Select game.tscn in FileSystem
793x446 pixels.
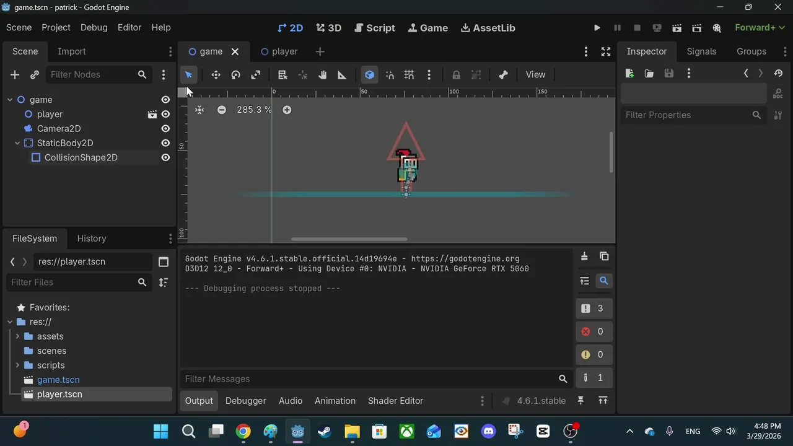coord(58,380)
